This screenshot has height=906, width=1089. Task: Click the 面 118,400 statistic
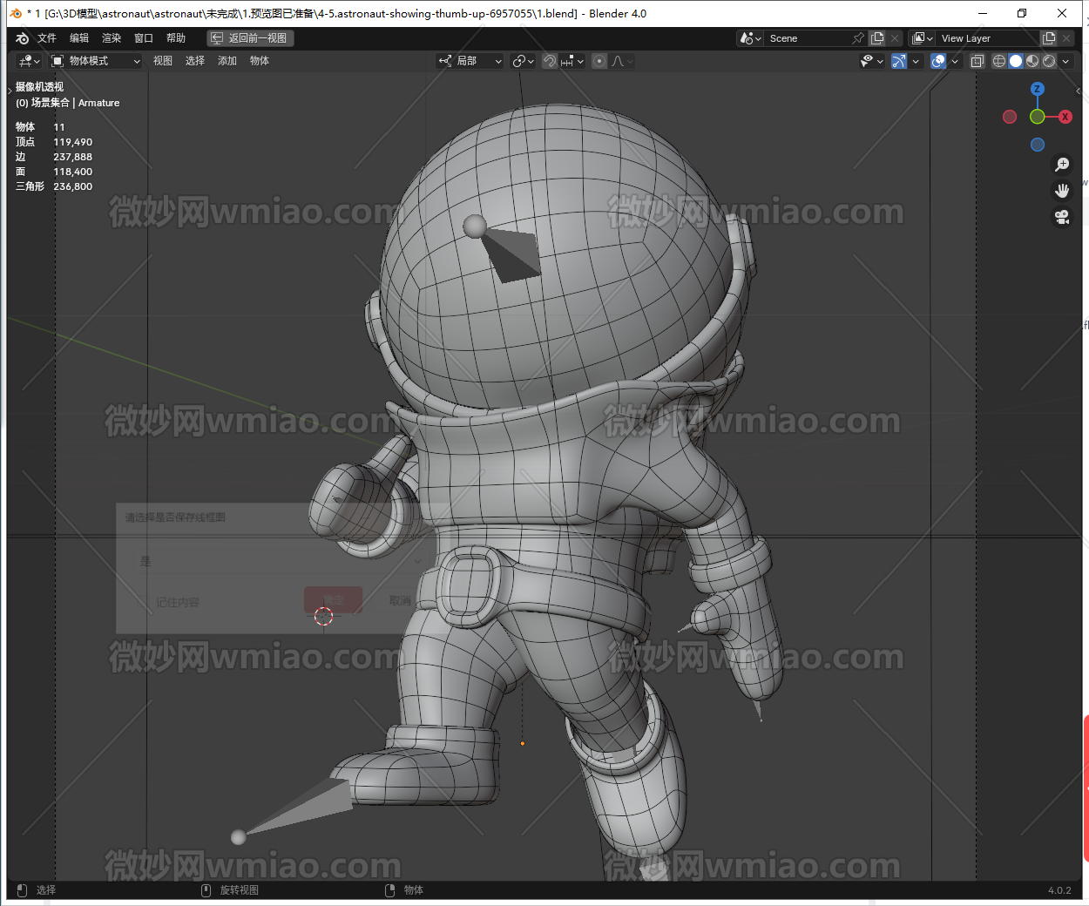click(54, 172)
